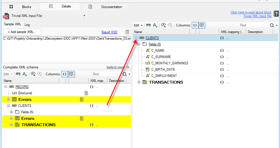Click the greyed eye icon in schema toolbar
280x148 pixels.
(x=40, y=74)
